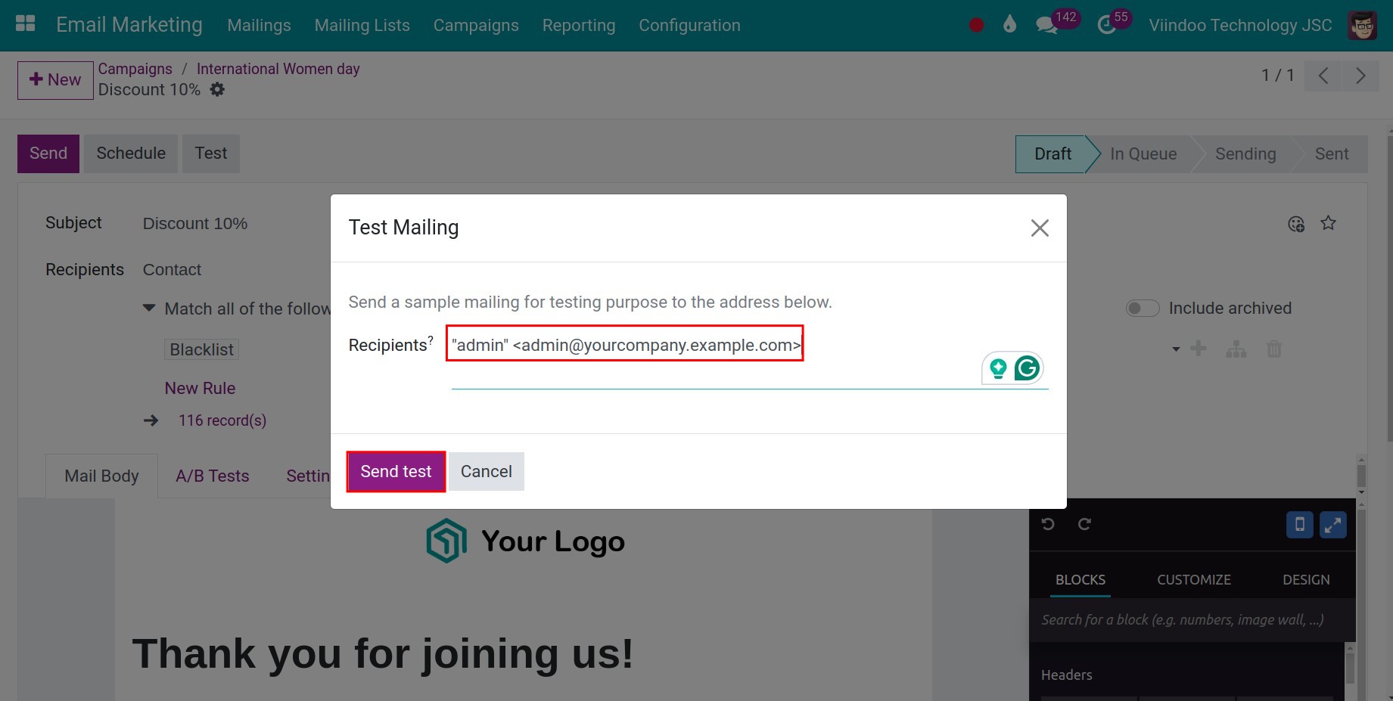Click the plus icon to add a rule
The image size is (1393, 701).
(x=1199, y=349)
